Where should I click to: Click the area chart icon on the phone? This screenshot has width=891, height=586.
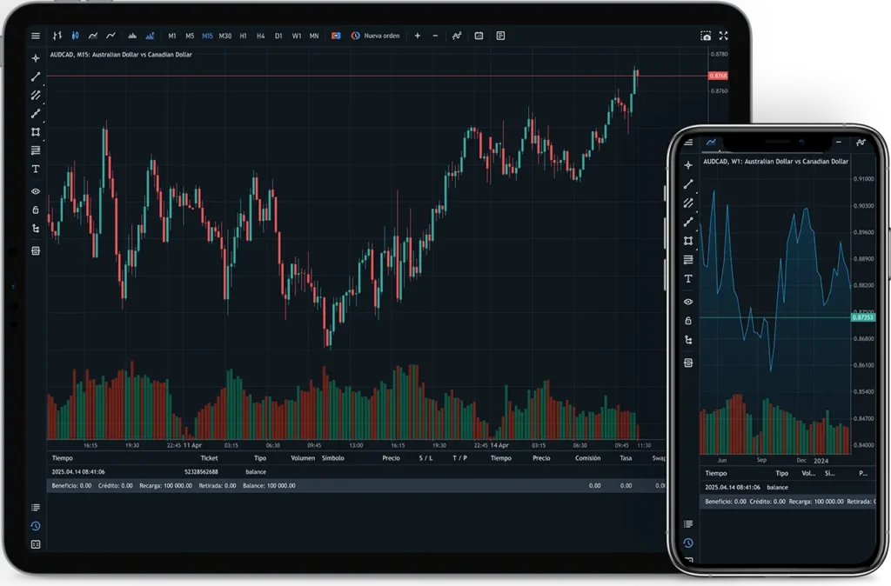[x=711, y=142]
